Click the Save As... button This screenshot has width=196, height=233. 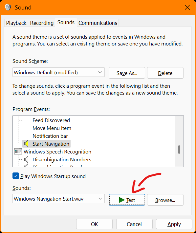click(127, 73)
